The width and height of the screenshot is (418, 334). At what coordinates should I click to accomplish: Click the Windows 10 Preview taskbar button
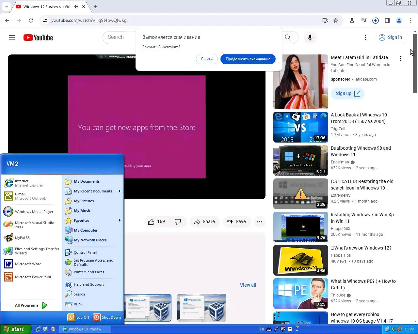(85, 329)
